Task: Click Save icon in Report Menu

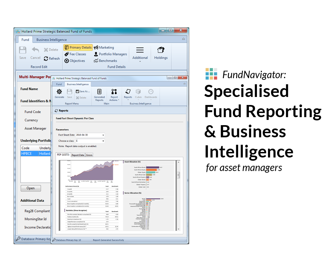Action: (x=69, y=91)
